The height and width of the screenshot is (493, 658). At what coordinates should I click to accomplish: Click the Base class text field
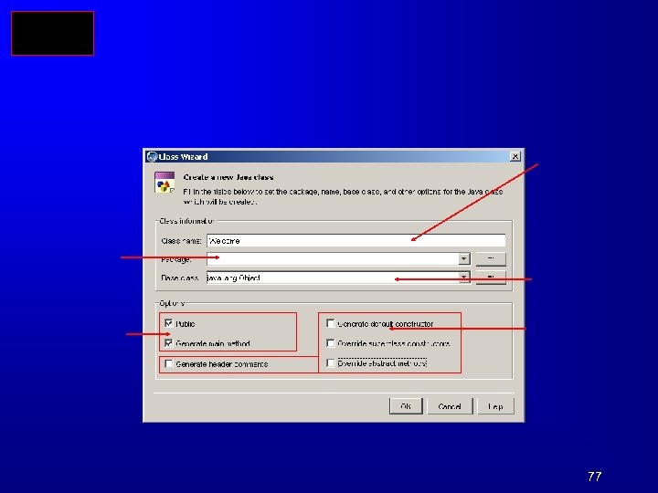coord(333,278)
